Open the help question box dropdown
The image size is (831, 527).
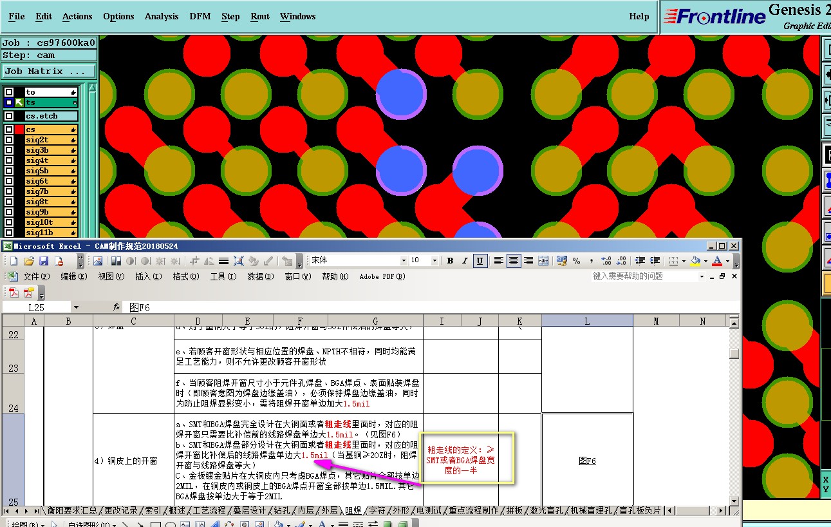coord(702,276)
